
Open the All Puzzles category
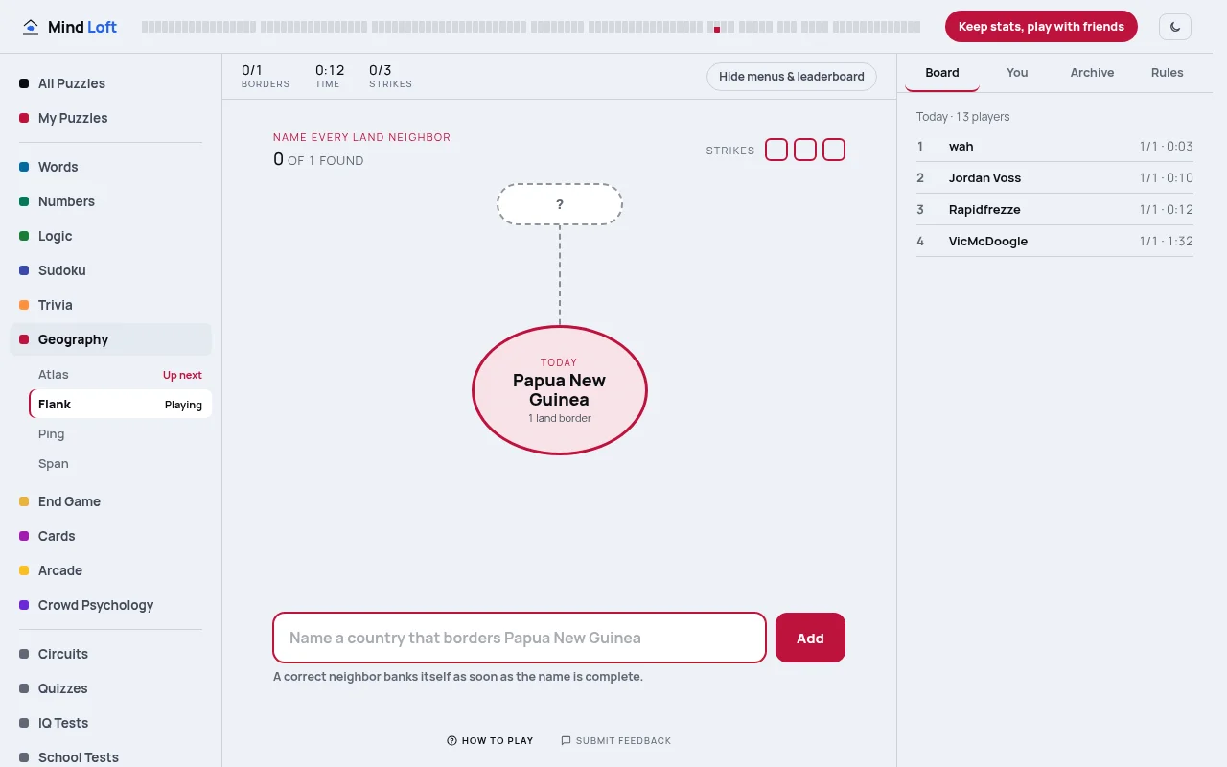tap(110, 83)
